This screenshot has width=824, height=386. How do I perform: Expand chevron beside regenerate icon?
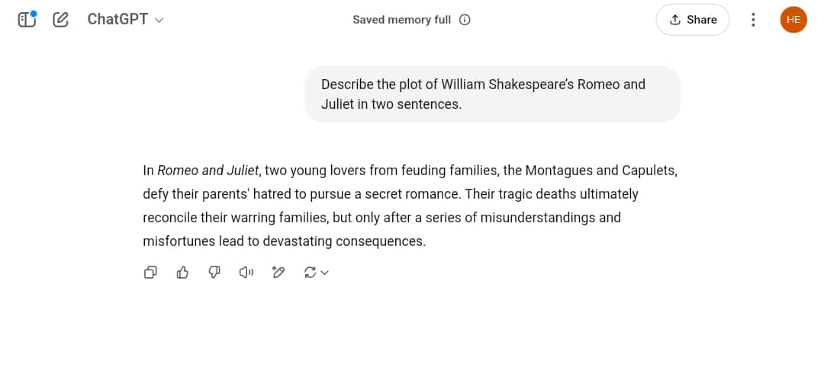[x=325, y=273]
